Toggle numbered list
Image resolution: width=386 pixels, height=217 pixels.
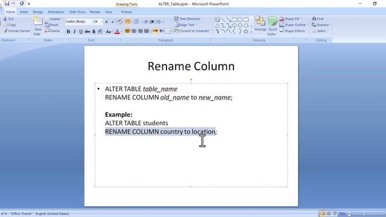(137, 22)
